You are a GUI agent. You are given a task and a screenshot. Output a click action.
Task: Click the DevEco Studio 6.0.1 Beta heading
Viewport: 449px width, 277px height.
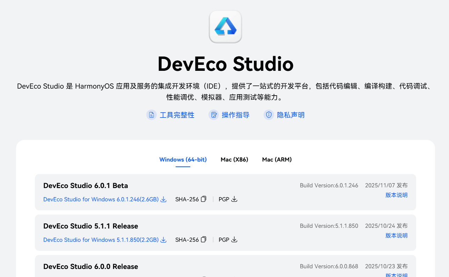[86, 186]
